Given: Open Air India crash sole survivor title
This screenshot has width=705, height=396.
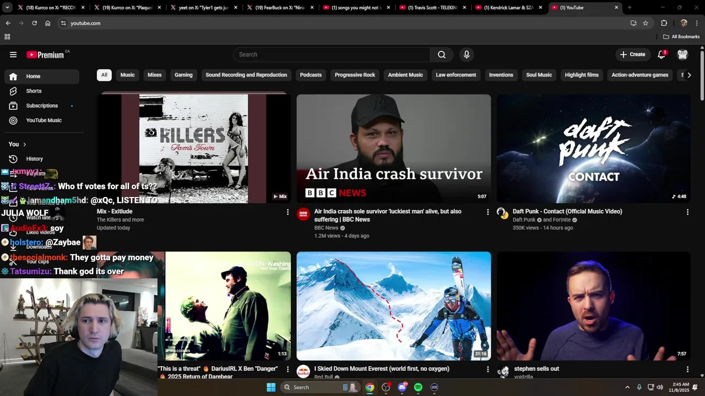Looking at the screenshot, I should click(x=388, y=215).
